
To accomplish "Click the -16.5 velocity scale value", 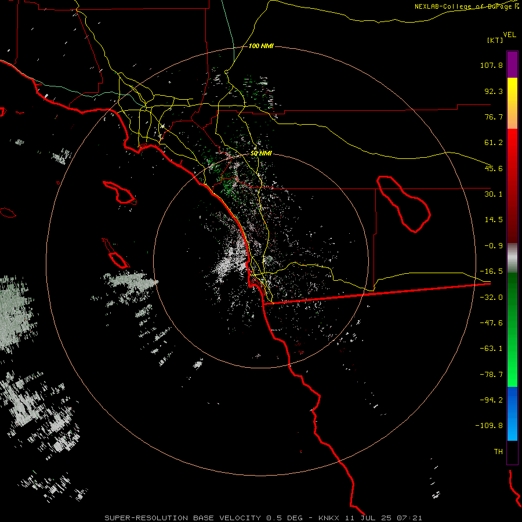I will point(491,271).
